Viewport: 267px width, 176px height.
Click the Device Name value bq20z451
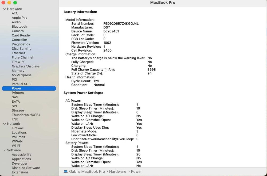(x=111, y=31)
